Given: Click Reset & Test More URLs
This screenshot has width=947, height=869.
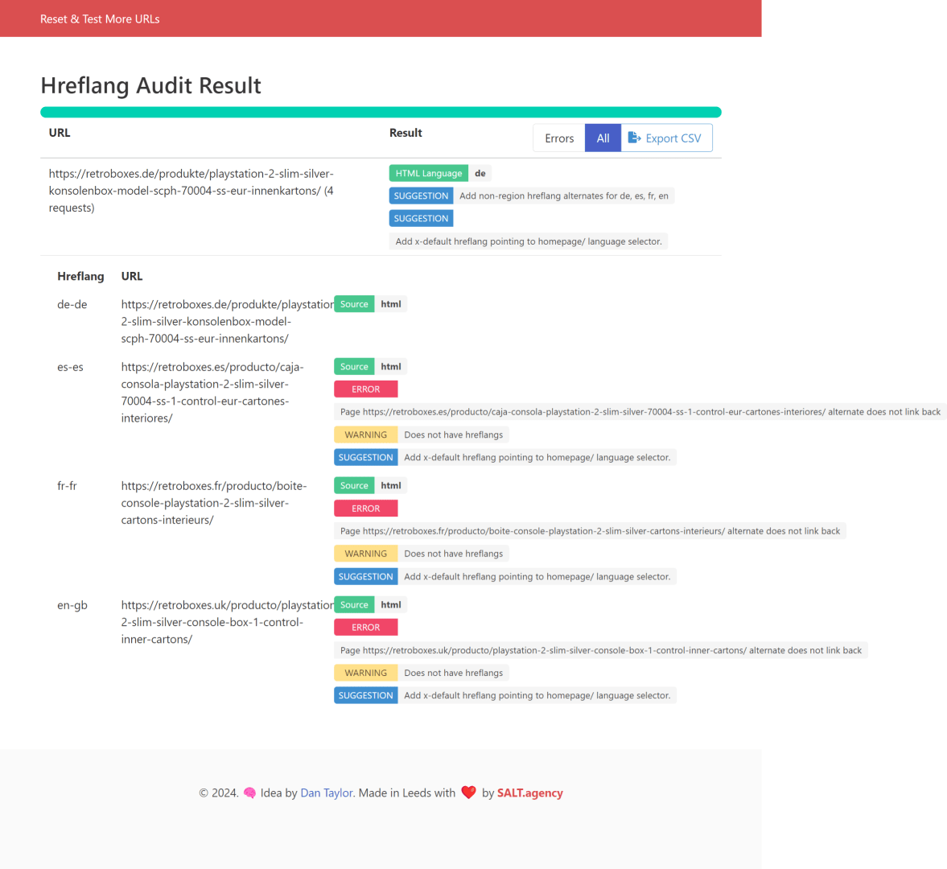Looking at the screenshot, I should [100, 19].
